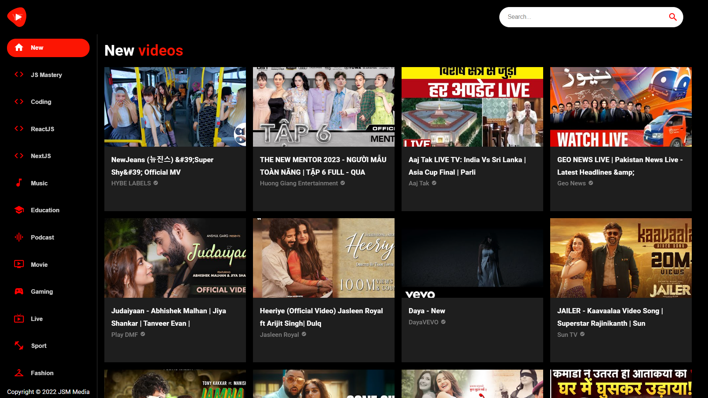Click the Fashion hanger icon
Screen dimensions: 708x398
(x=19, y=373)
